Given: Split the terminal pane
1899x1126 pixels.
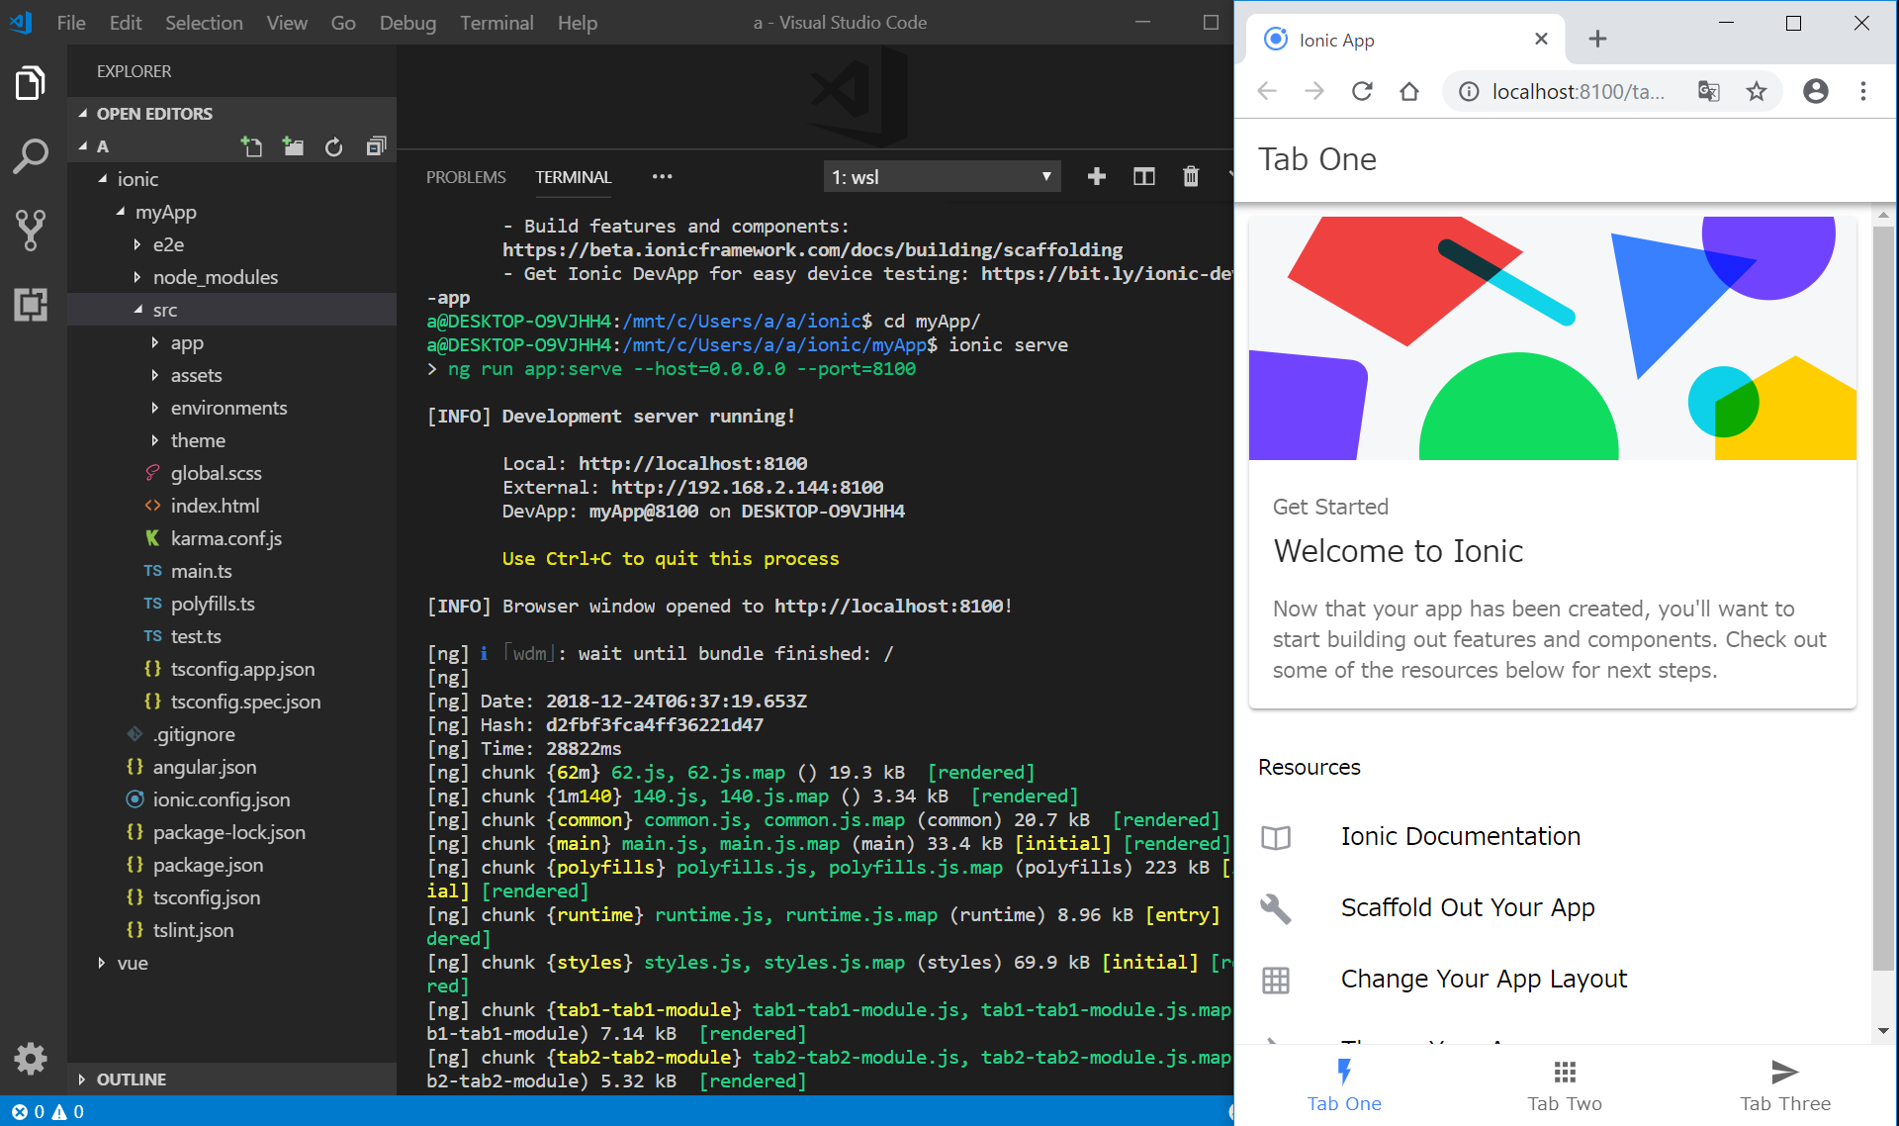Looking at the screenshot, I should click(1143, 176).
